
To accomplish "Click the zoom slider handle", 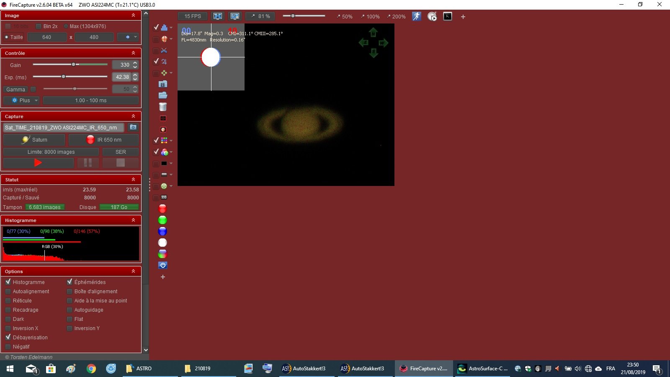I will pyautogui.click(x=293, y=16).
